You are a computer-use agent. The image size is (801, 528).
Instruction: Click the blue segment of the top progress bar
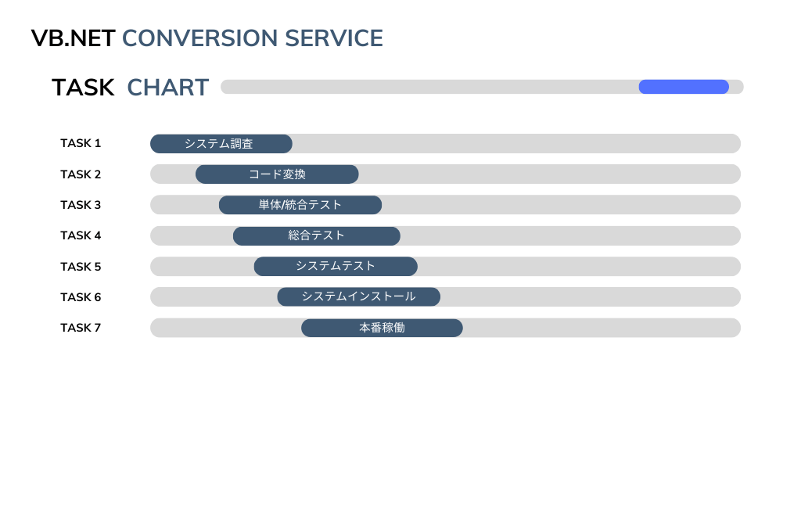coord(684,87)
